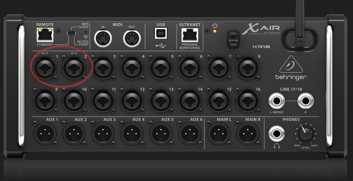Toggle the WiFi Client/Access Point switch
353x181 pixels.
(71, 33)
